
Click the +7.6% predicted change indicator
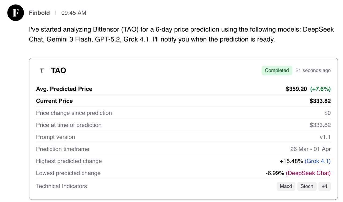coord(320,89)
